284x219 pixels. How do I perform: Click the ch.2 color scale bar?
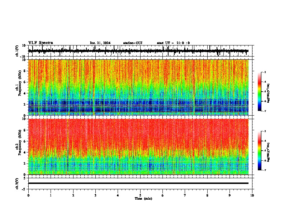point(259,151)
